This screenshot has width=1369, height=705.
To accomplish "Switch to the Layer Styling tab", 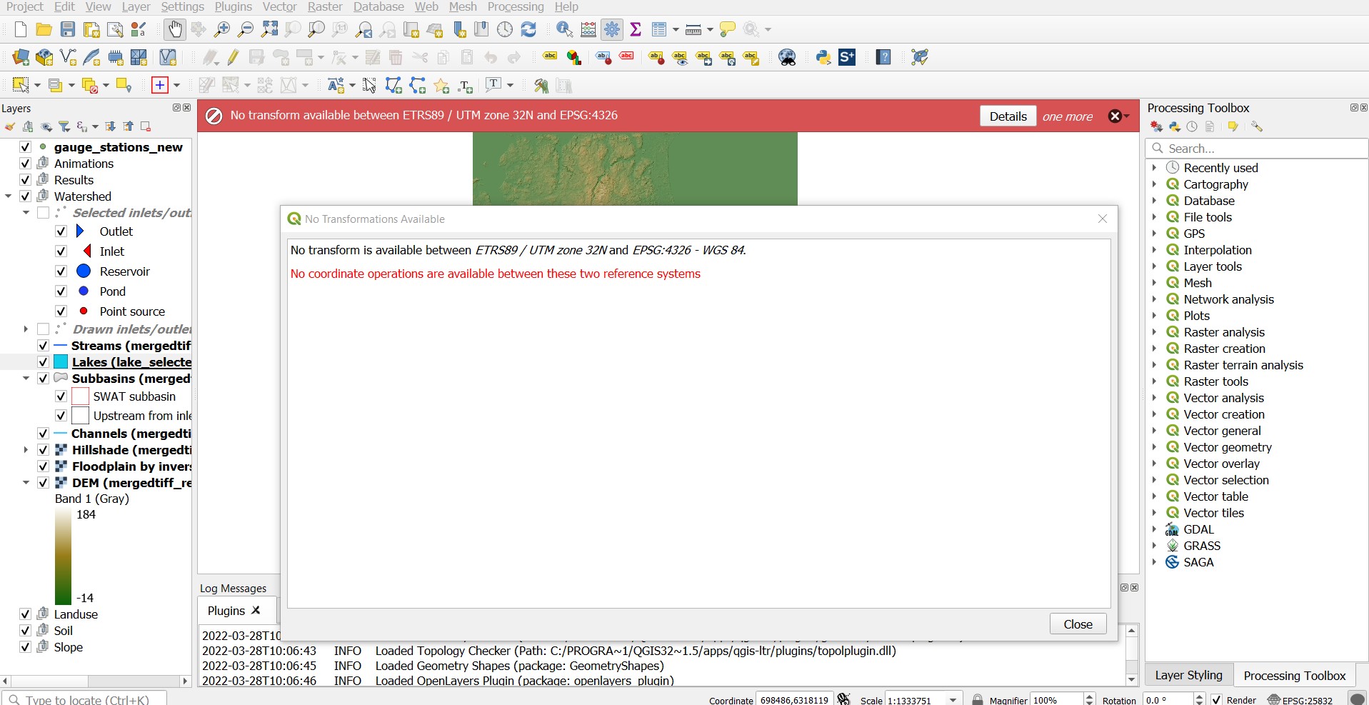I will (1188, 675).
